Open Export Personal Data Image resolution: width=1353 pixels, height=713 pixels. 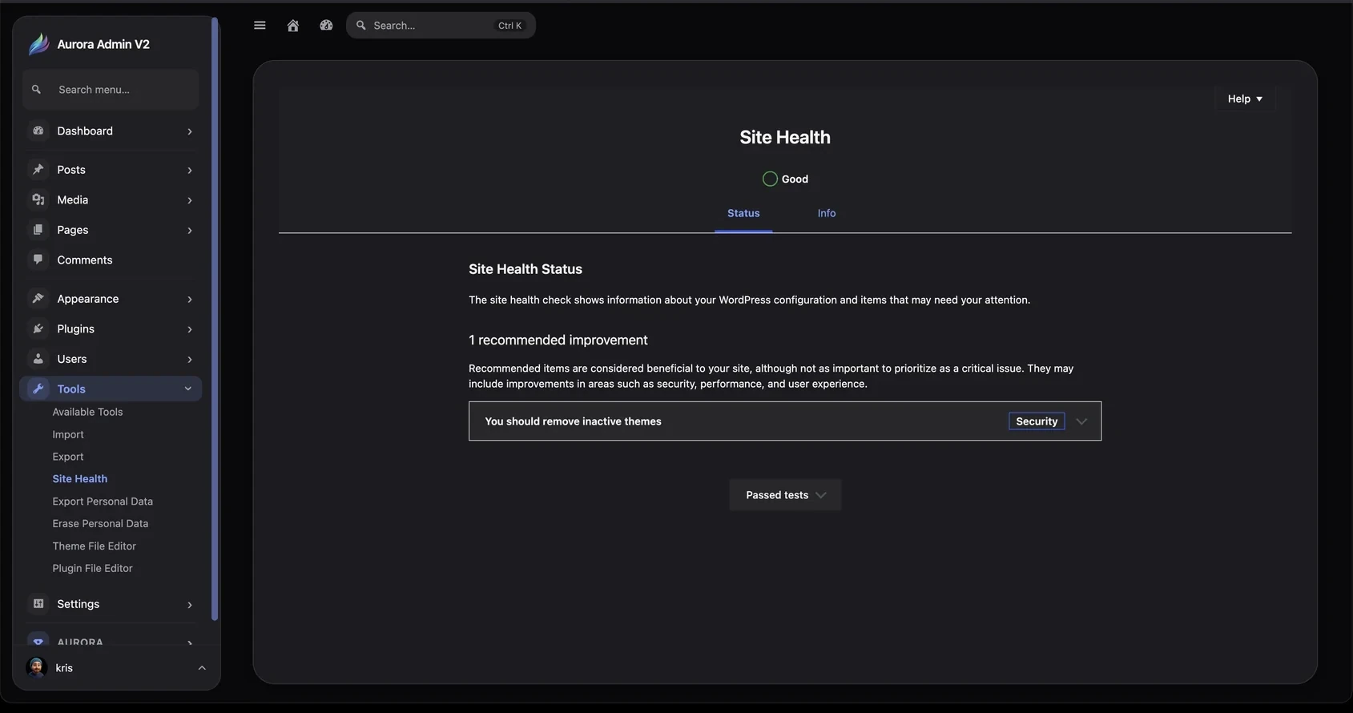pyautogui.click(x=103, y=502)
